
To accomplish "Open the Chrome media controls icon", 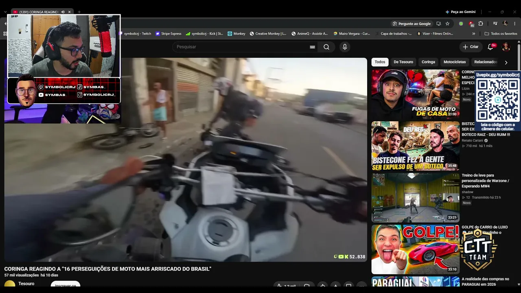I will pos(495,24).
